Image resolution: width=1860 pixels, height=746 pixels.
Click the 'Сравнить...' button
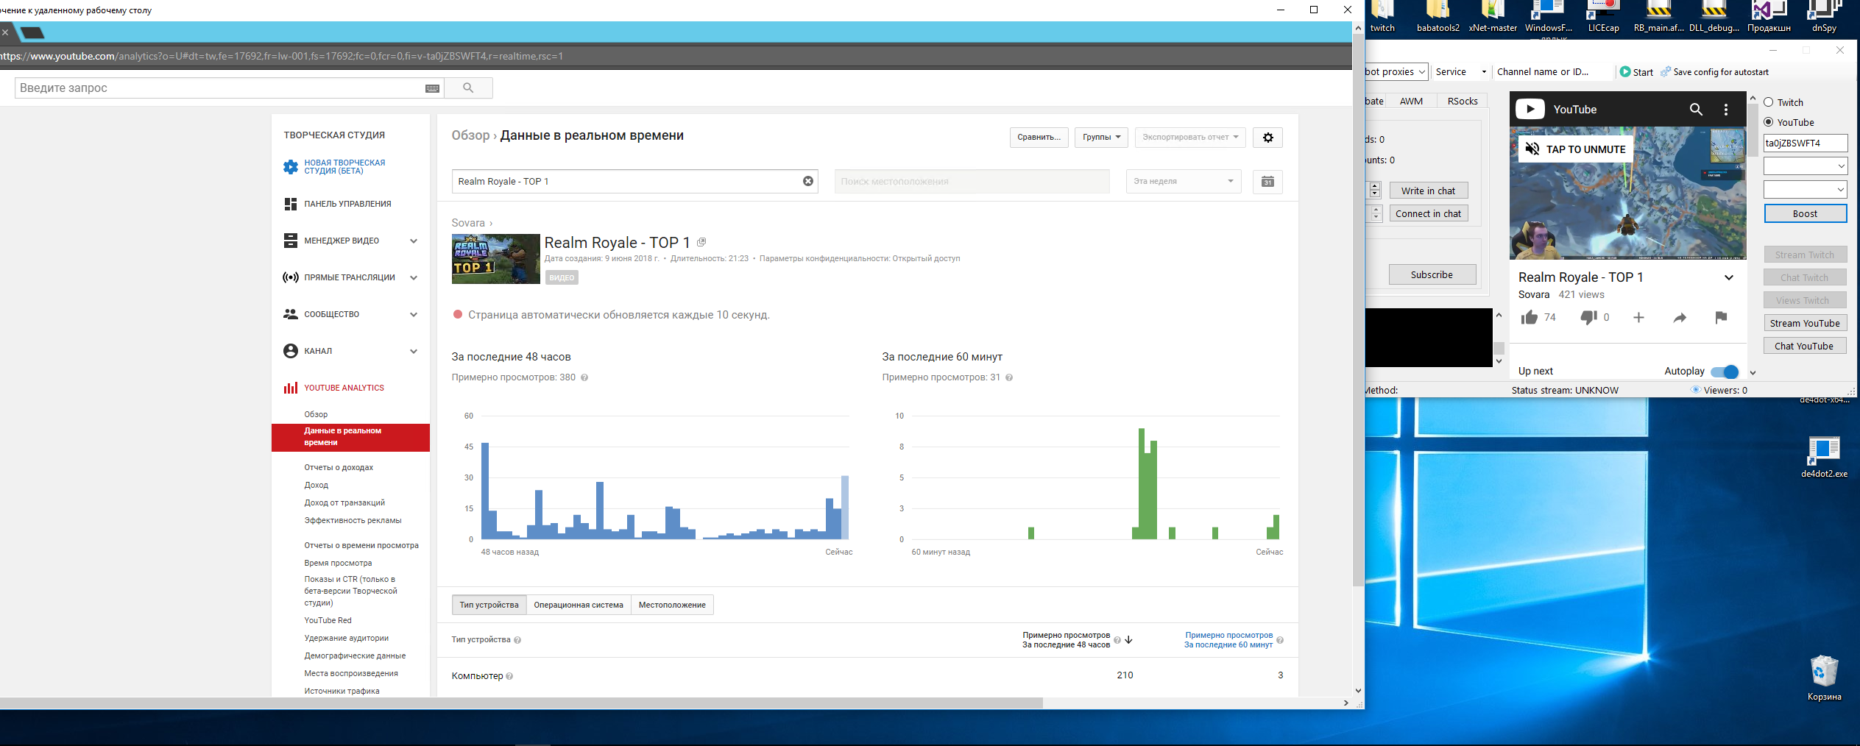click(x=1039, y=138)
